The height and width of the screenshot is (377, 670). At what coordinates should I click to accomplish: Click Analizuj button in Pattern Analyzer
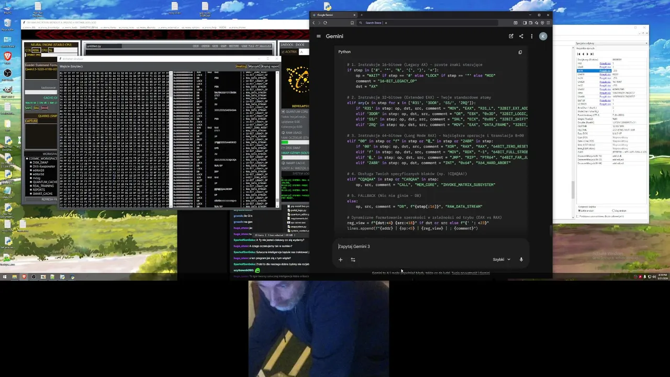click(241, 66)
